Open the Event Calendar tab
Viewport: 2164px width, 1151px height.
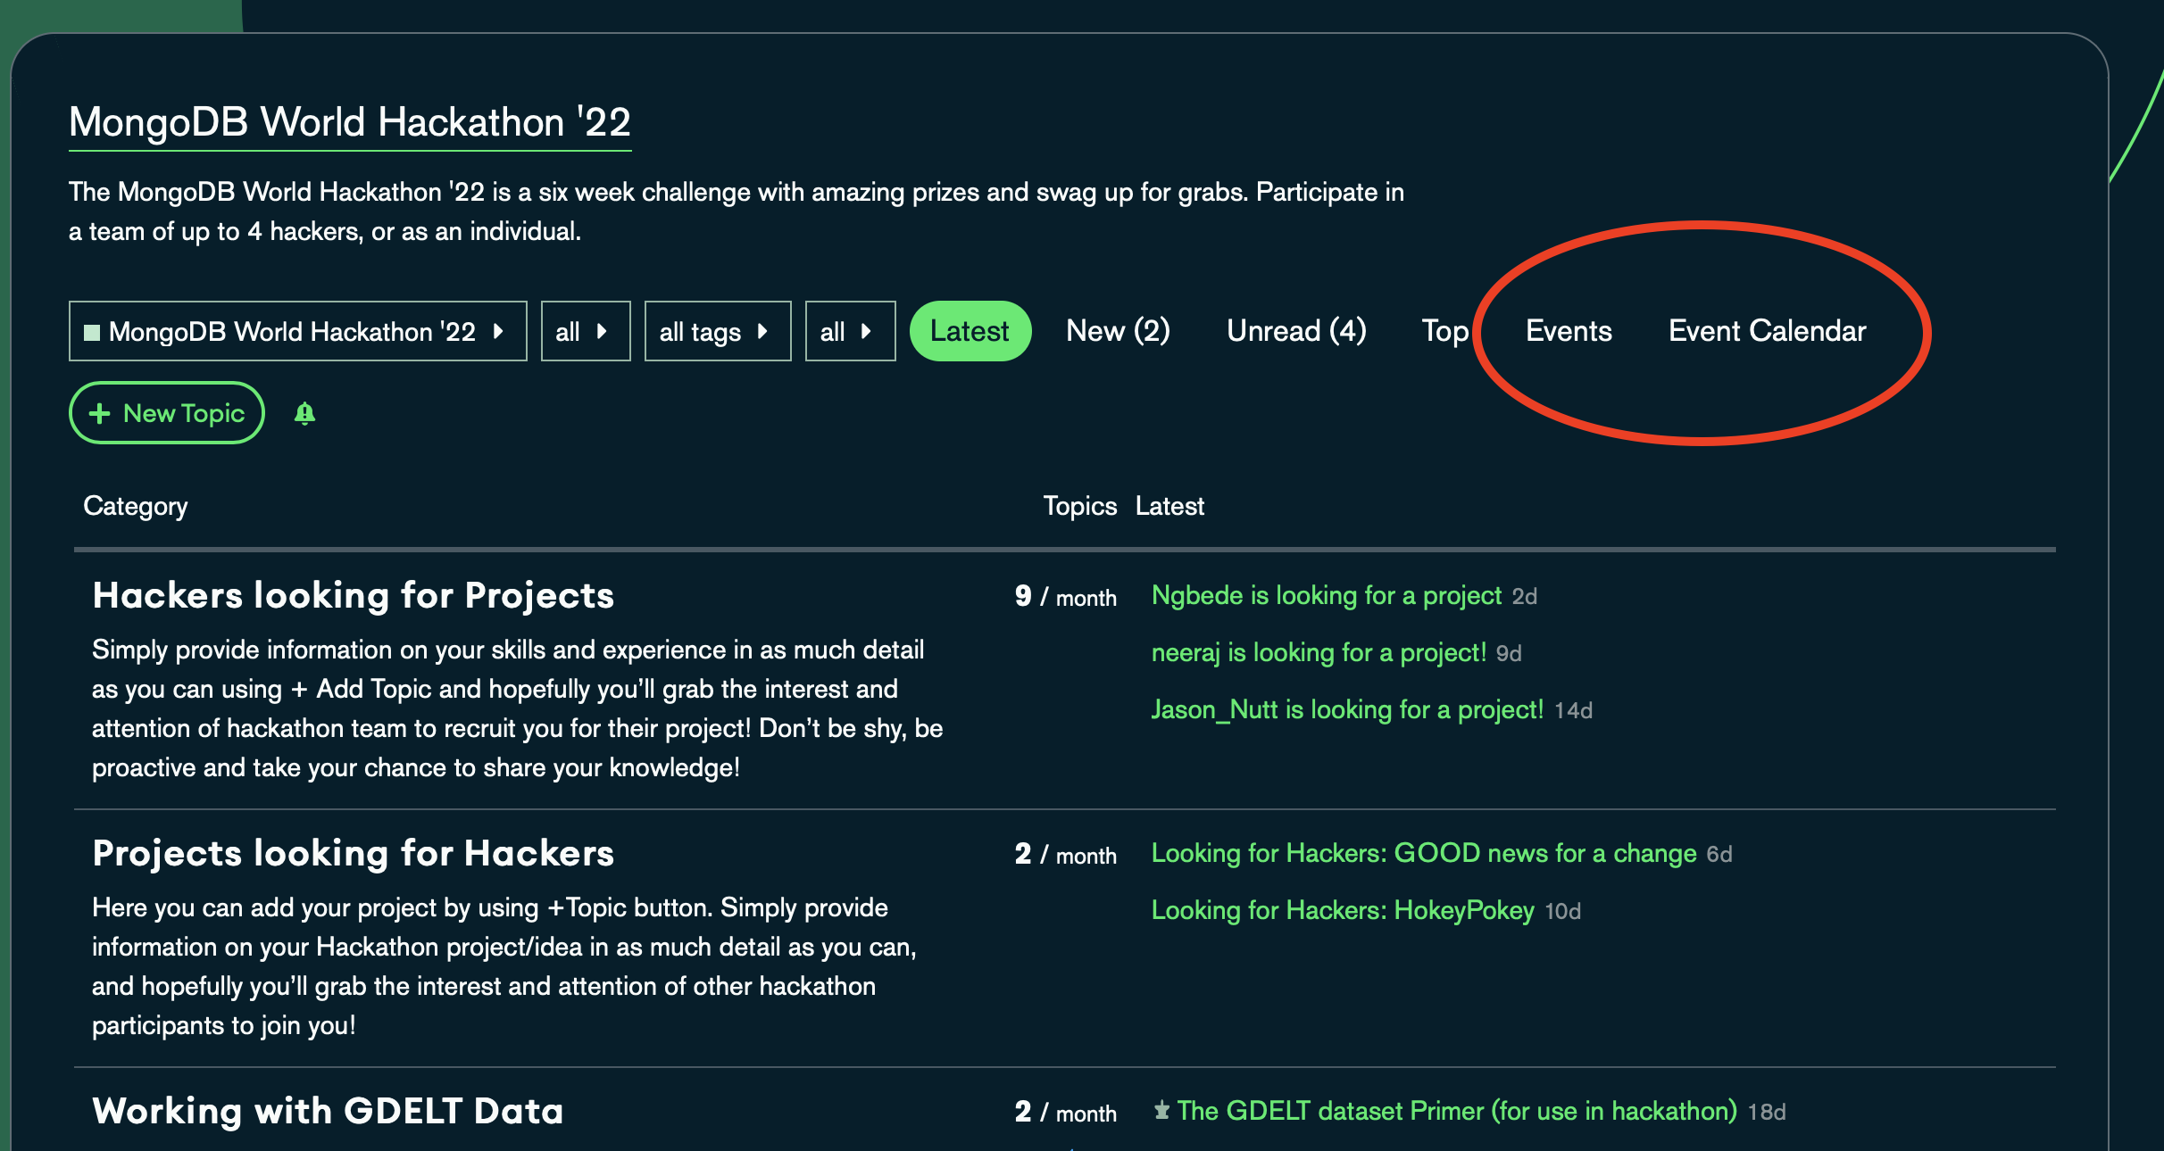1767,331
